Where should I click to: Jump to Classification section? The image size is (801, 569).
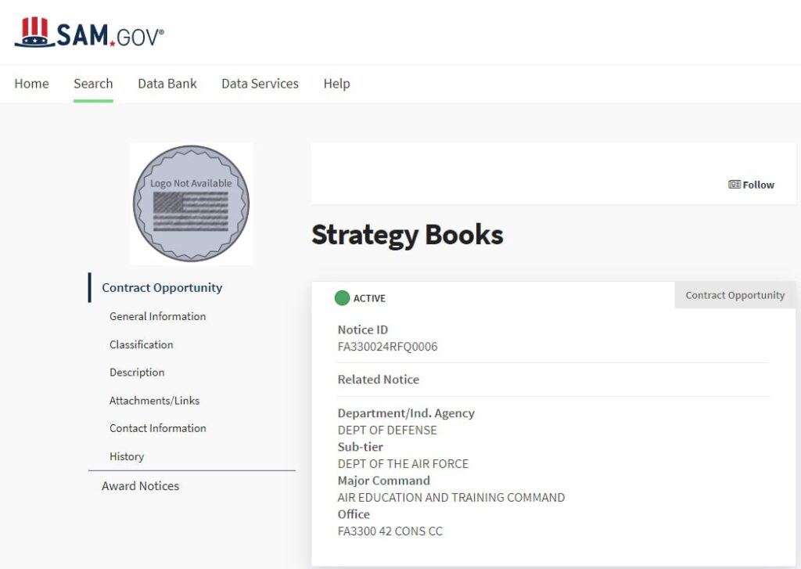click(x=142, y=344)
